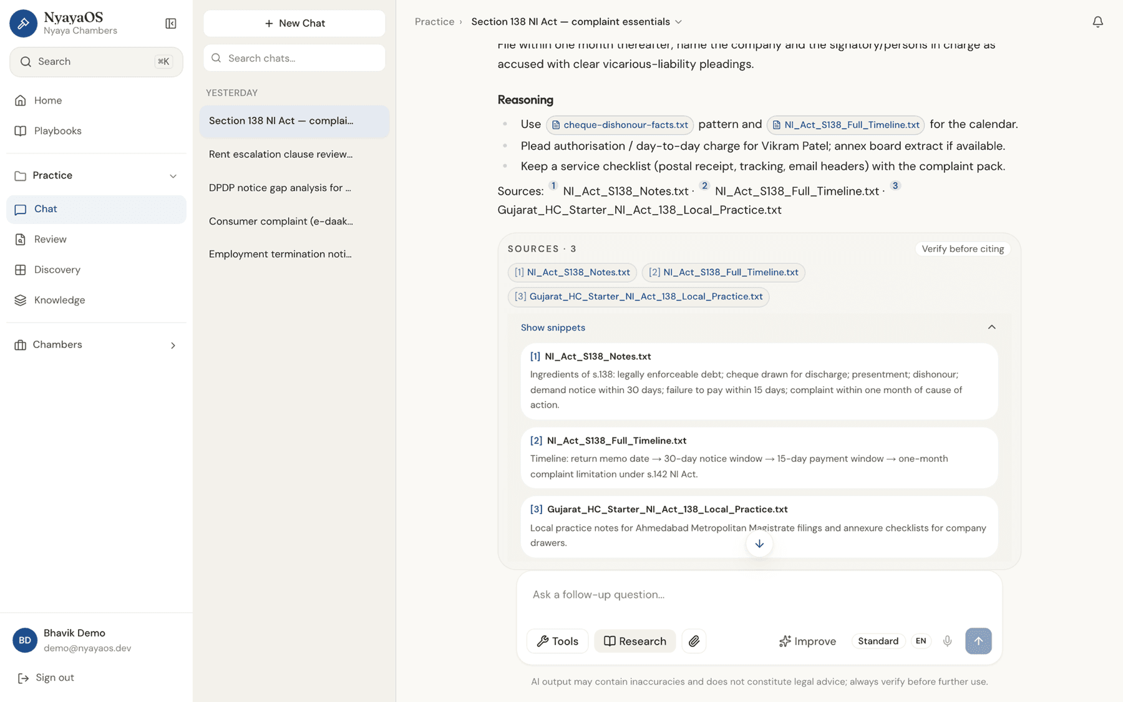Start voice input with microphone icon
The height and width of the screenshot is (702, 1123).
[947, 641]
